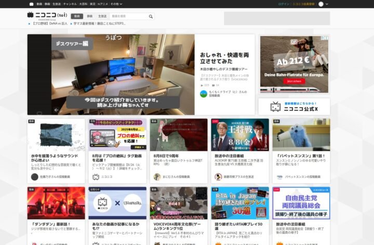The width and height of the screenshot is (374, 245).
Task: Open 生放送 in the black top bar
Action: [x=57, y=4]
